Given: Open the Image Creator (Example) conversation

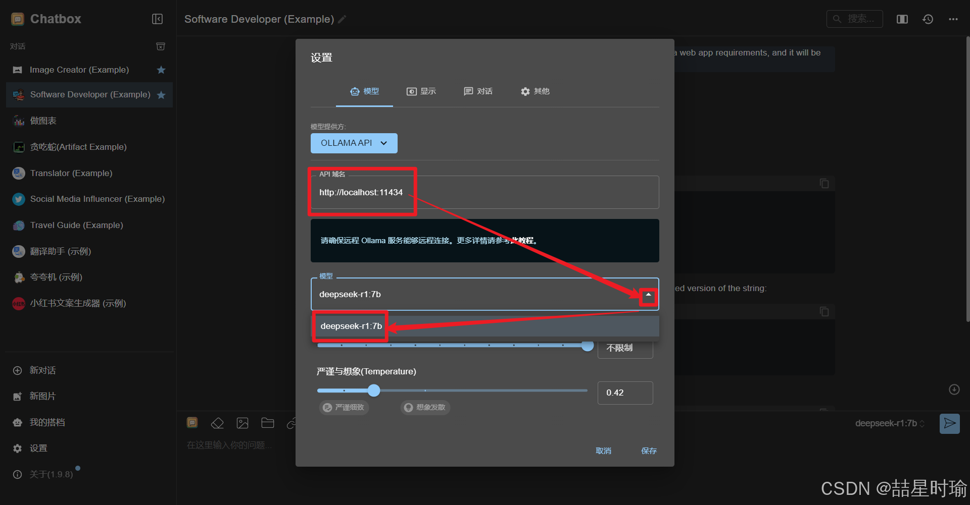Looking at the screenshot, I should click(x=89, y=70).
